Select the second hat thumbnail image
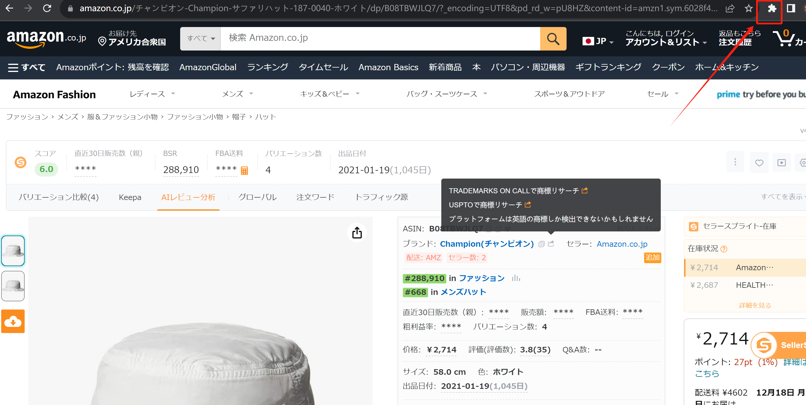The width and height of the screenshot is (806, 405). point(13,286)
